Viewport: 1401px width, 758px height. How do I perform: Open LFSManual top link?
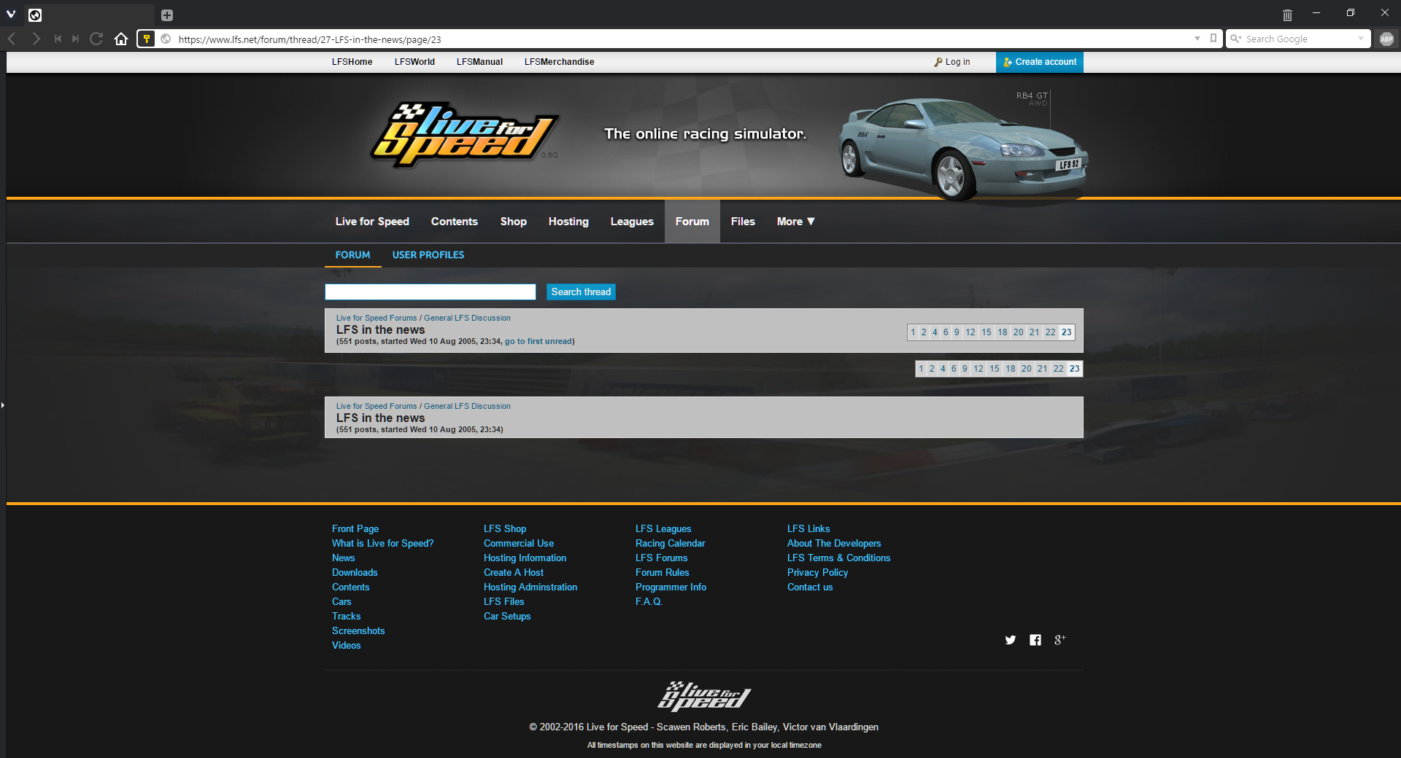click(x=479, y=62)
